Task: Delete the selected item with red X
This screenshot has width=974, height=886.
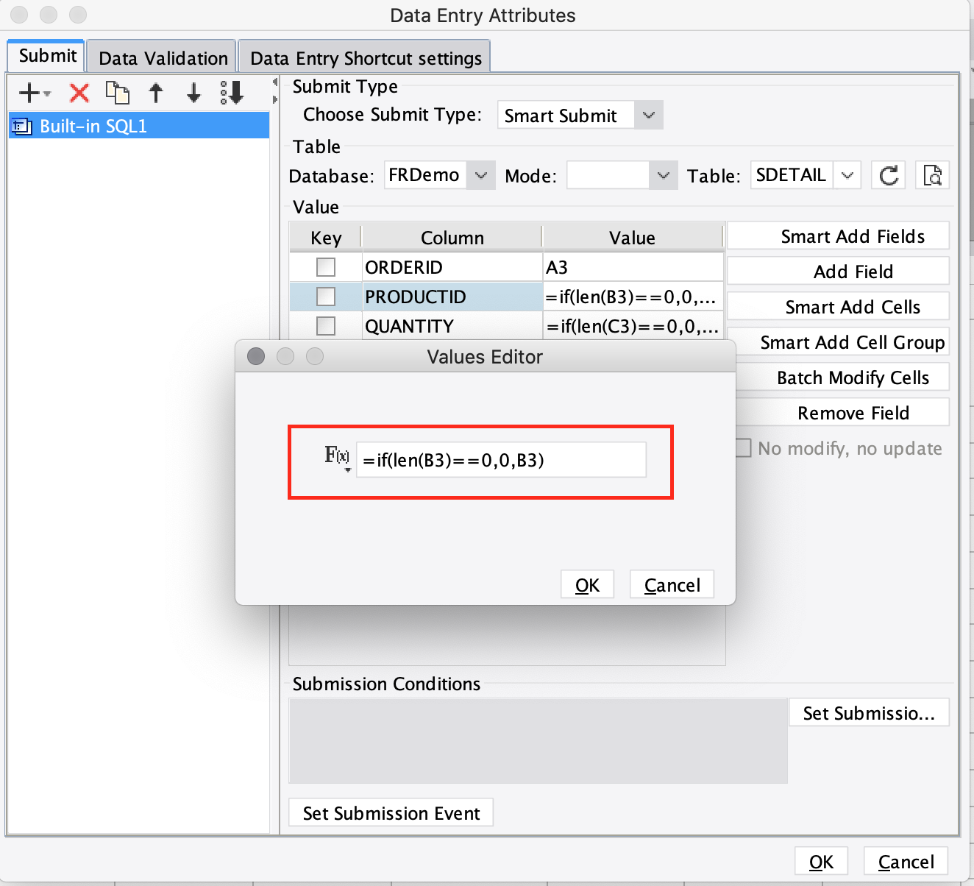Action: click(79, 93)
